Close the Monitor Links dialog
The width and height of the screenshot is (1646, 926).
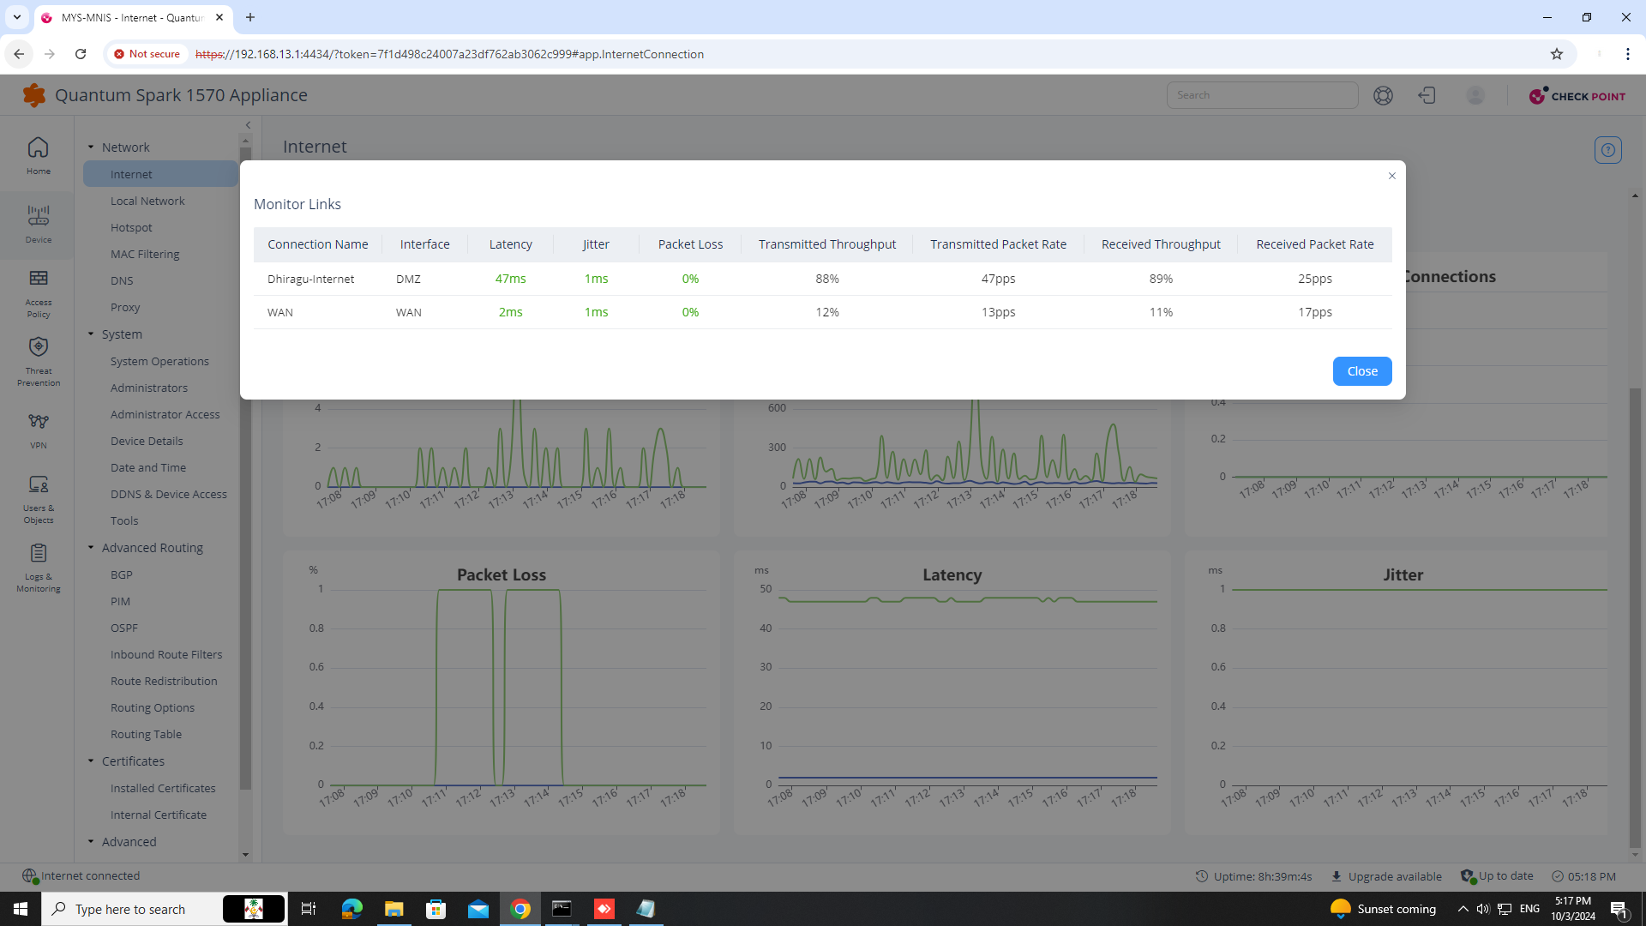point(1361,370)
